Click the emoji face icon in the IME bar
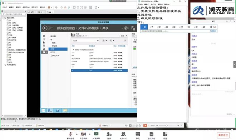The width and height of the screenshot is (236, 140). (x=215, y=27)
